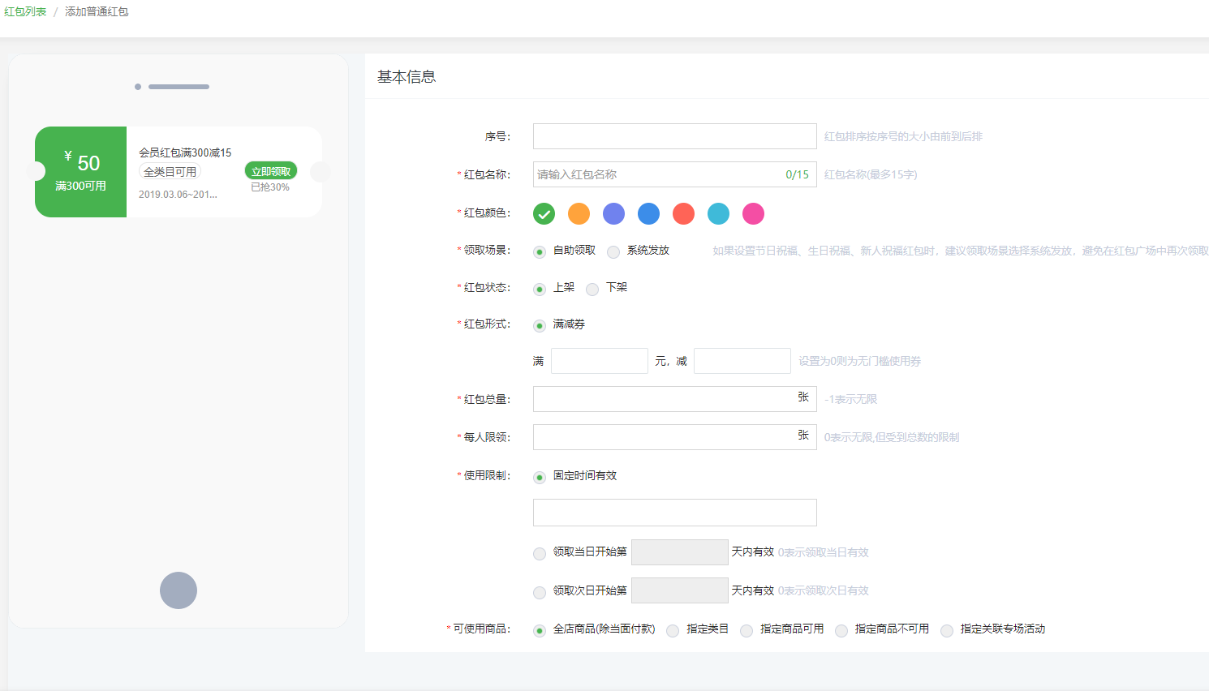The image size is (1209, 691).
Task: Click the 红包列表 breadcrumb link
Action: (x=25, y=11)
